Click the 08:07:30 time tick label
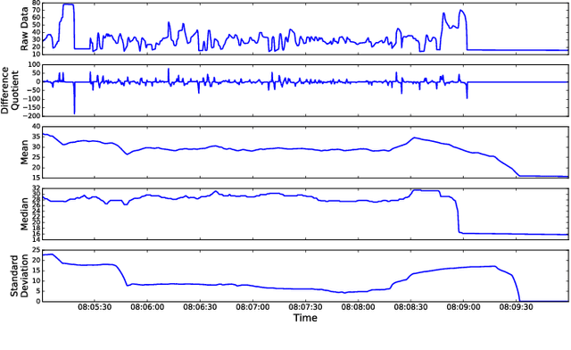 click(x=305, y=307)
